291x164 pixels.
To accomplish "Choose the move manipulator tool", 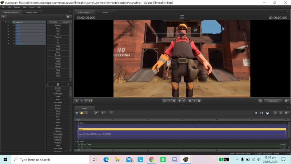I will (81, 101).
